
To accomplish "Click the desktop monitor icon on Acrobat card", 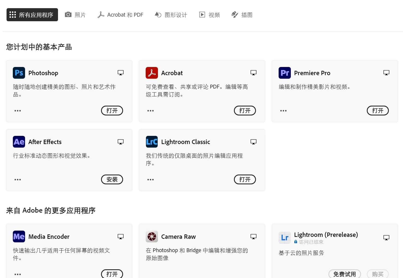I will point(254,73).
